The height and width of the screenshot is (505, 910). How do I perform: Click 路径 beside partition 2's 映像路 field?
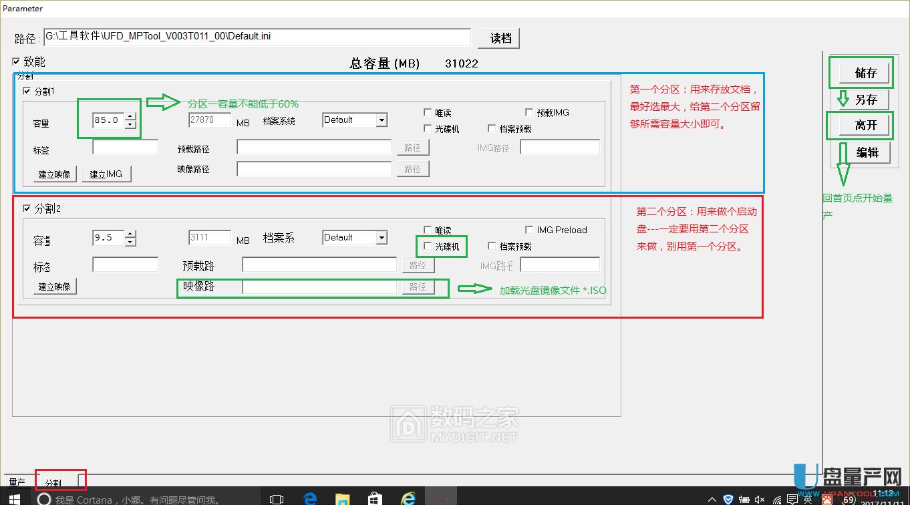click(418, 287)
